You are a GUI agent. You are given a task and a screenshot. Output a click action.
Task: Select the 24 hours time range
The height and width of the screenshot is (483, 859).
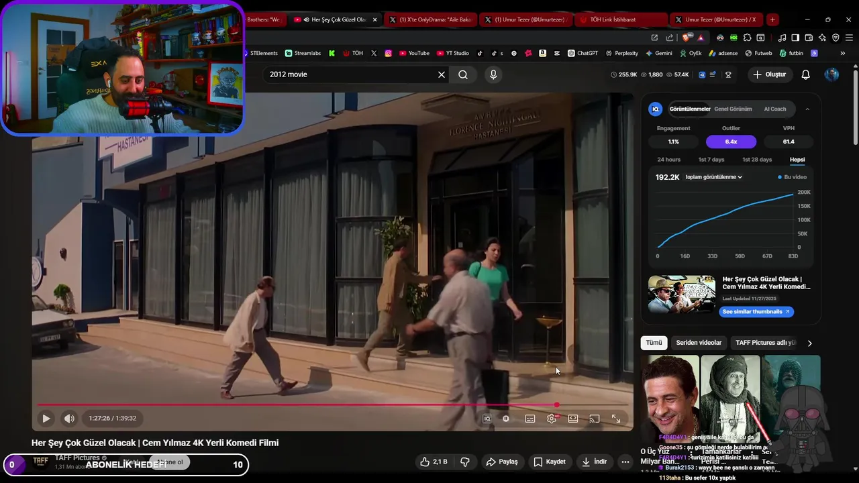click(669, 160)
